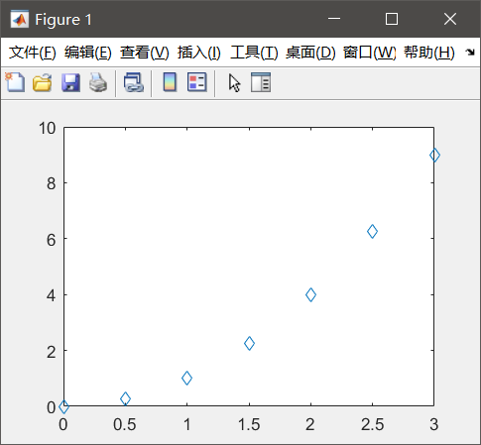481x445 pixels.
Task: Open the 查看(V) menu
Action: 145,53
